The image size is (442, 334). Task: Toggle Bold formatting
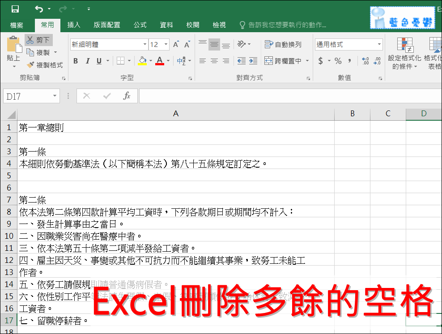click(76, 61)
